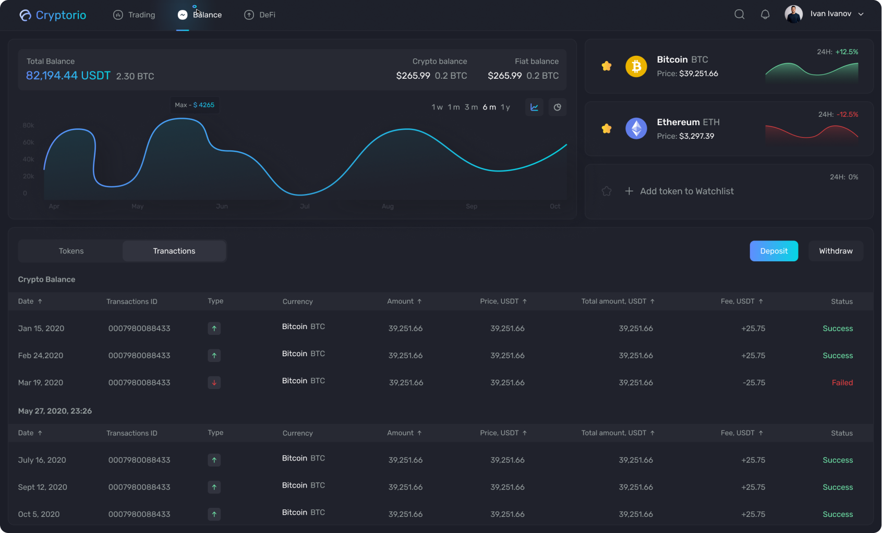The width and height of the screenshot is (882, 533).
Task: Click the Fiat balance $265.99 value
Action: coord(504,76)
